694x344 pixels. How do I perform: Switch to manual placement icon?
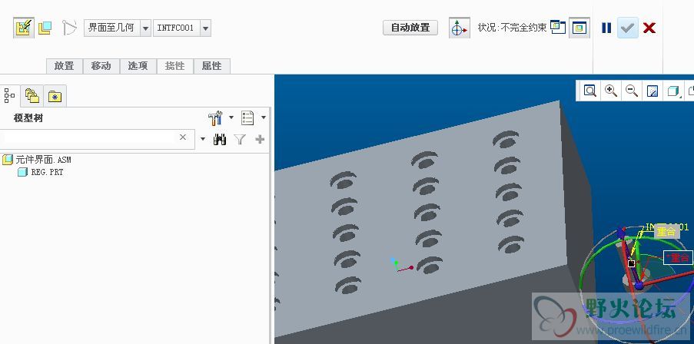45,28
